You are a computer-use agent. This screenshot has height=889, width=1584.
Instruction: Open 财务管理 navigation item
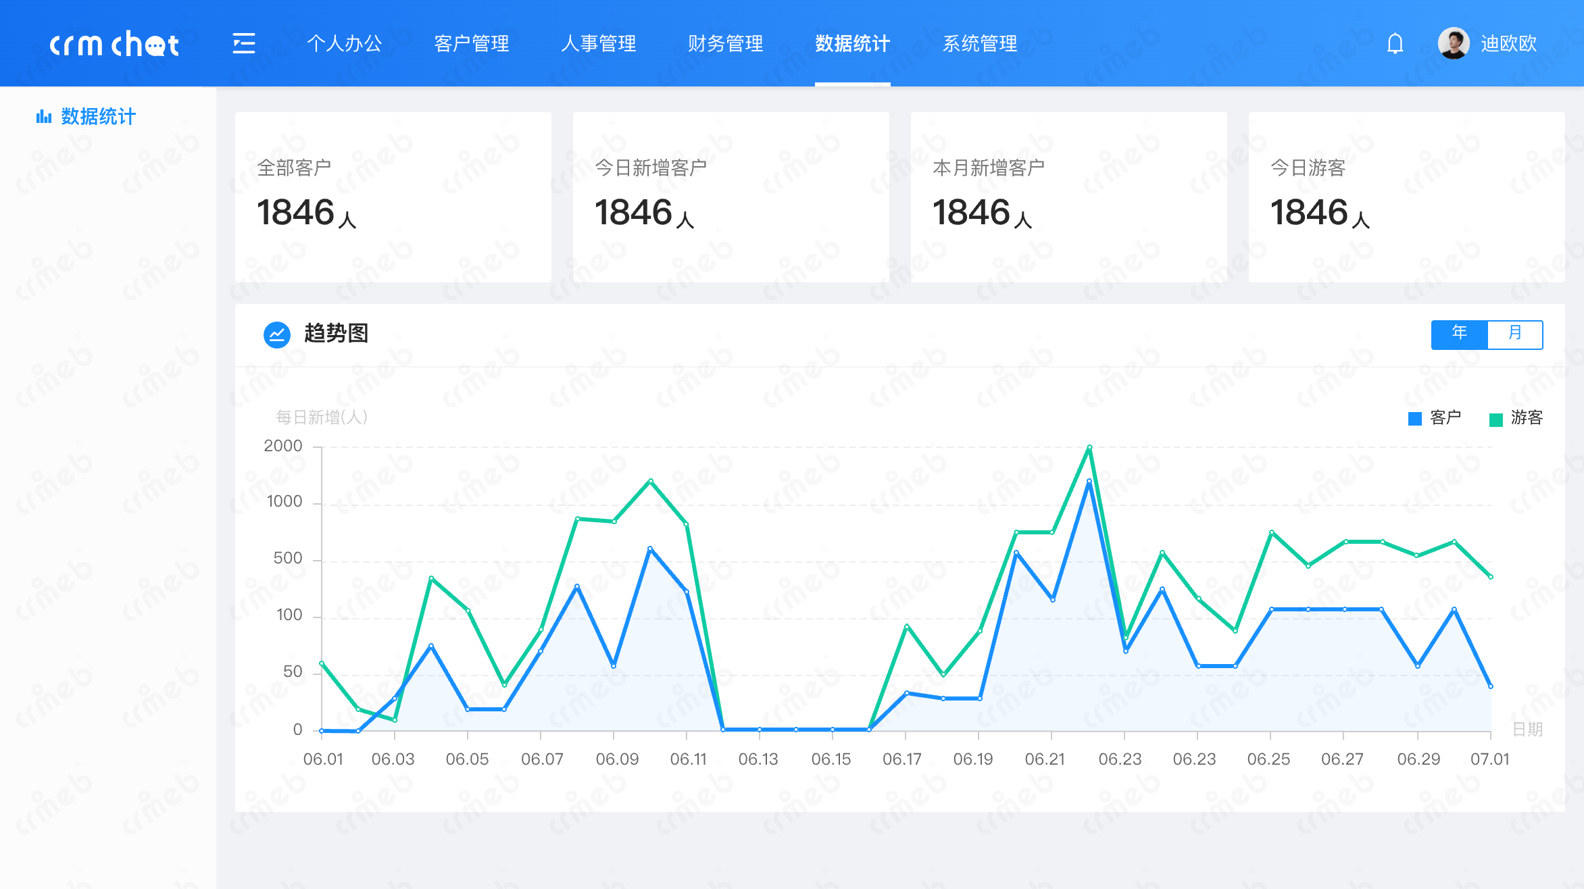[725, 44]
